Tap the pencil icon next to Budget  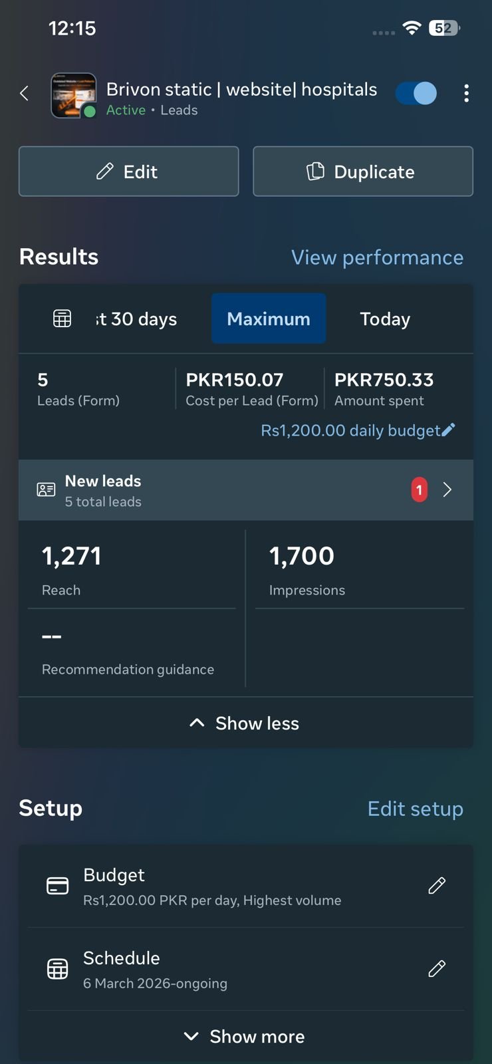(437, 886)
